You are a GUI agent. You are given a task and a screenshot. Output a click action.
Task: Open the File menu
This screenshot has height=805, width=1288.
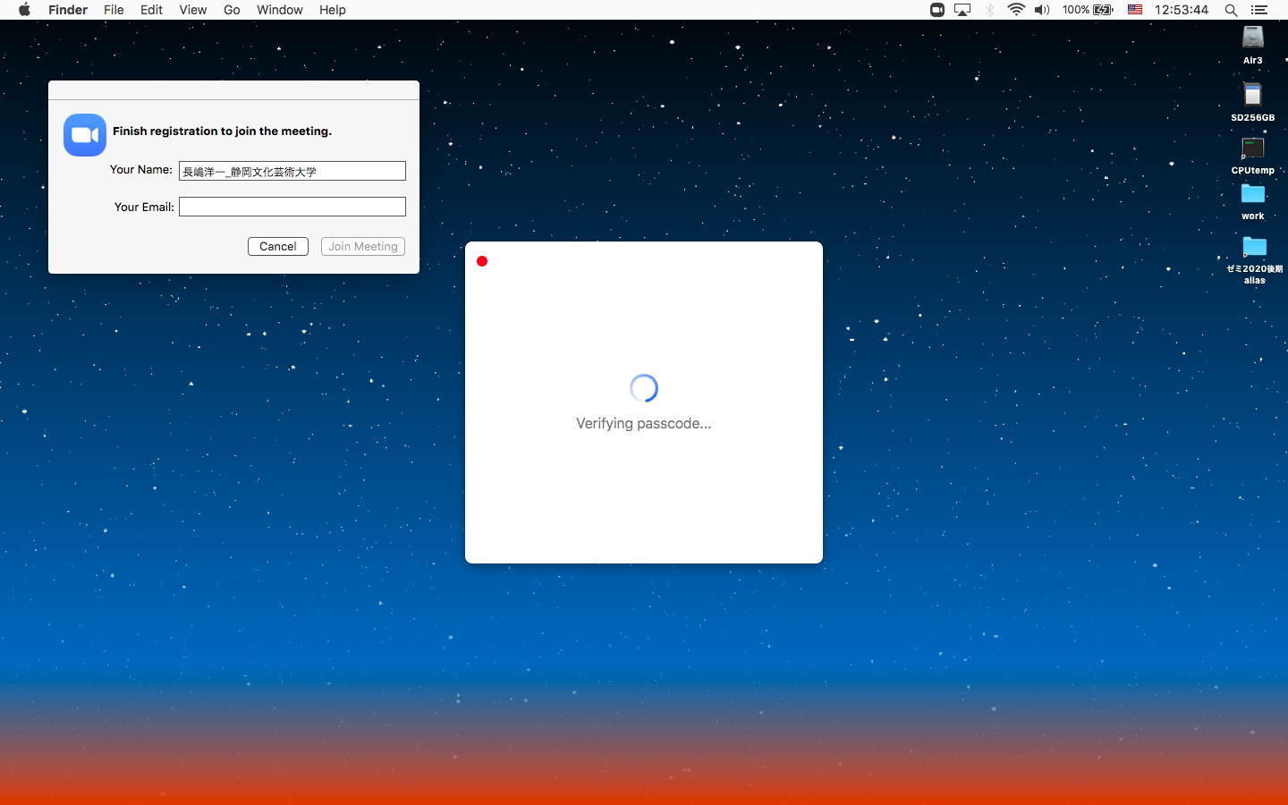pos(114,10)
